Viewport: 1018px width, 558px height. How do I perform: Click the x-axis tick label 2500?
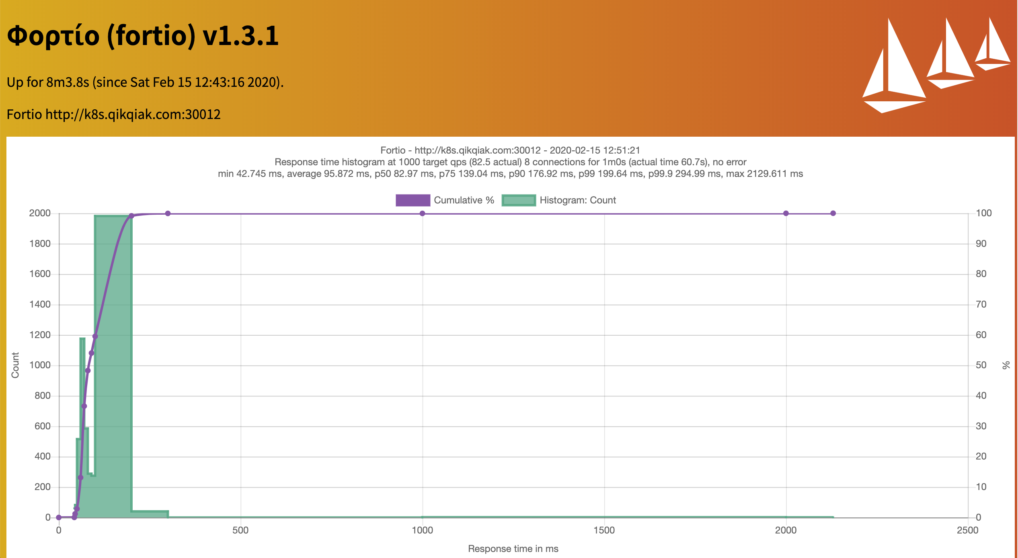[967, 530]
